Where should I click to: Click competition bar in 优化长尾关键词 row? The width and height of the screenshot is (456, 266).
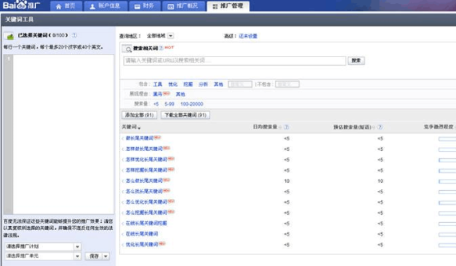click(447, 245)
